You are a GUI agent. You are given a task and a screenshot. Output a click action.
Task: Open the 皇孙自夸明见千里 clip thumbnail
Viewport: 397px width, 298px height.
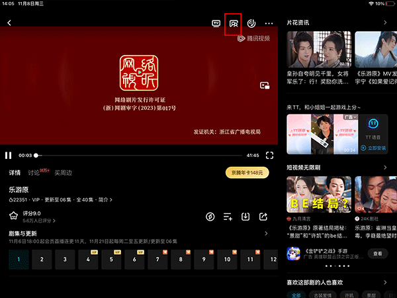coord(319,50)
